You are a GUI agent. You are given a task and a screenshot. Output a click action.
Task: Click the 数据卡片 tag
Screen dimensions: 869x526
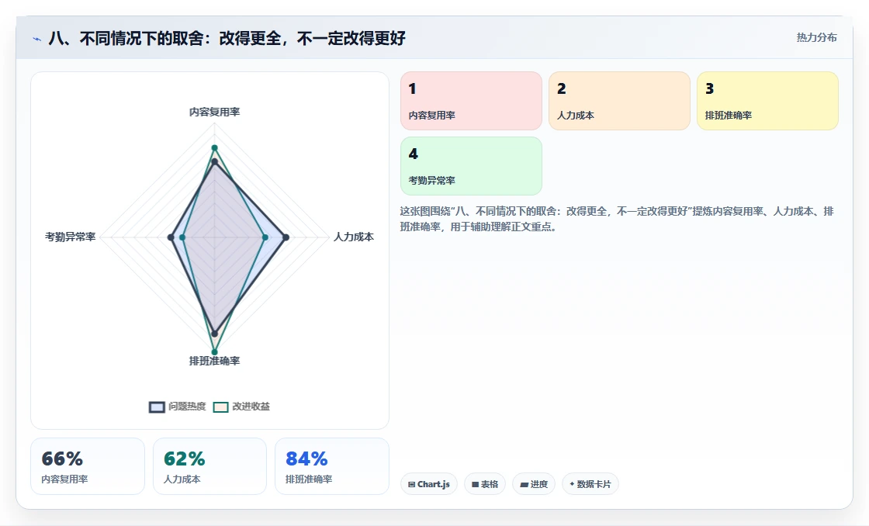tap(590, 484)
